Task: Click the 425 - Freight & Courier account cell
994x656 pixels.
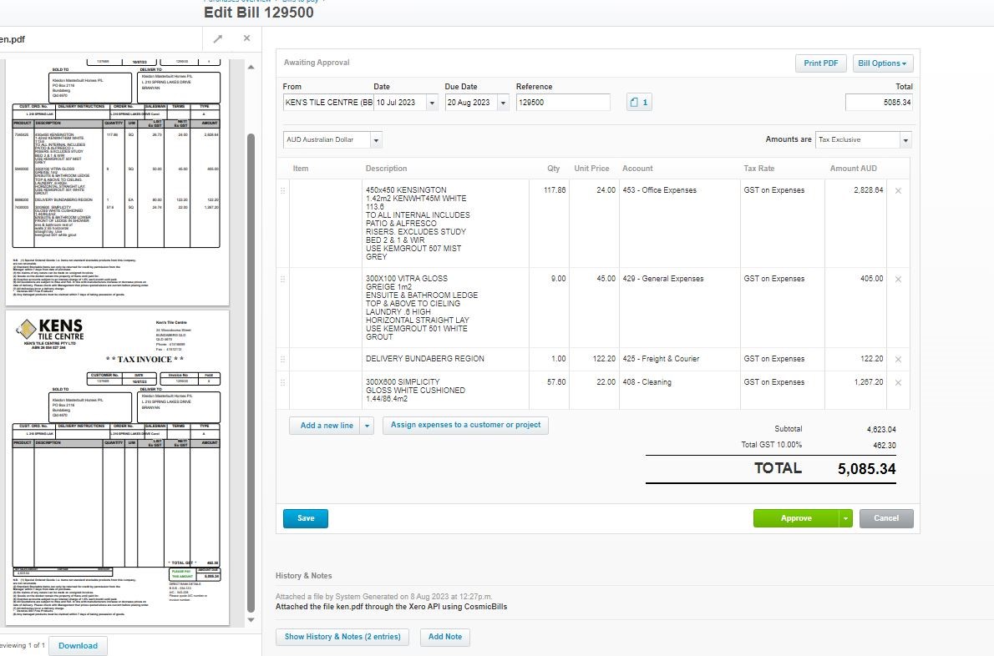Action: (680, 359)
